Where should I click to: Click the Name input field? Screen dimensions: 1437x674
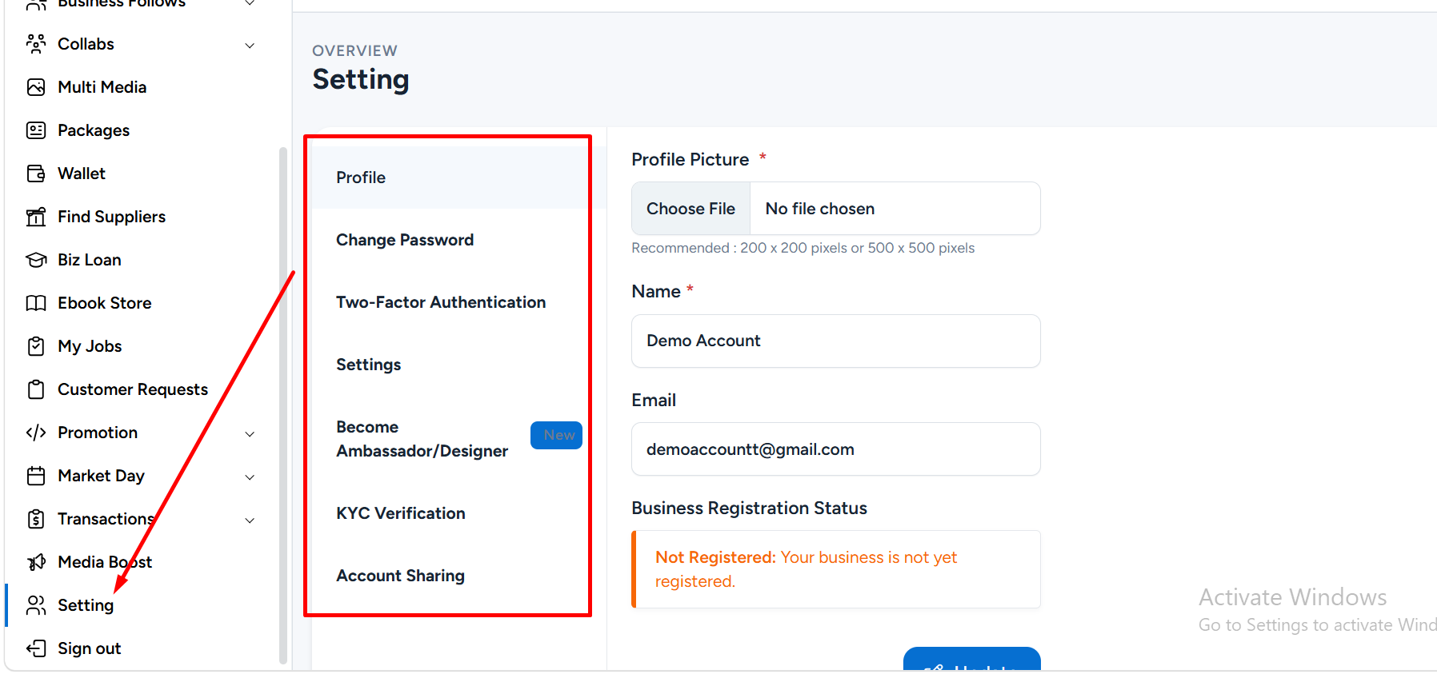point(835,341)
